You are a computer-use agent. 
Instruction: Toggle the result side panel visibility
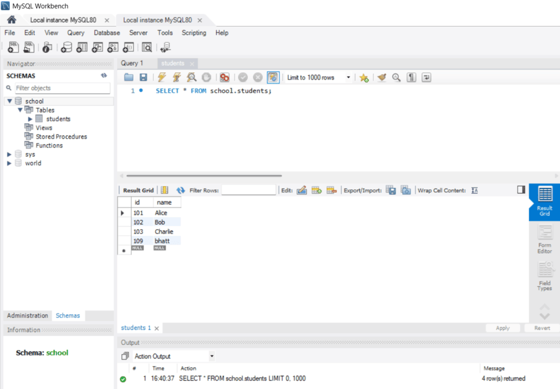point(521,190)
